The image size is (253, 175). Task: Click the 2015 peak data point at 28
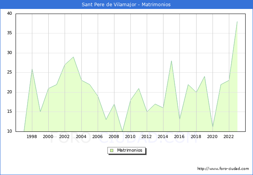171,61
